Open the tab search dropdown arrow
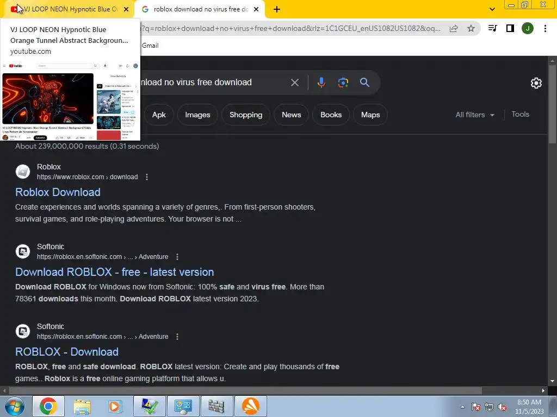The height and width of the screenshot is (417, 557). (492, 9)
